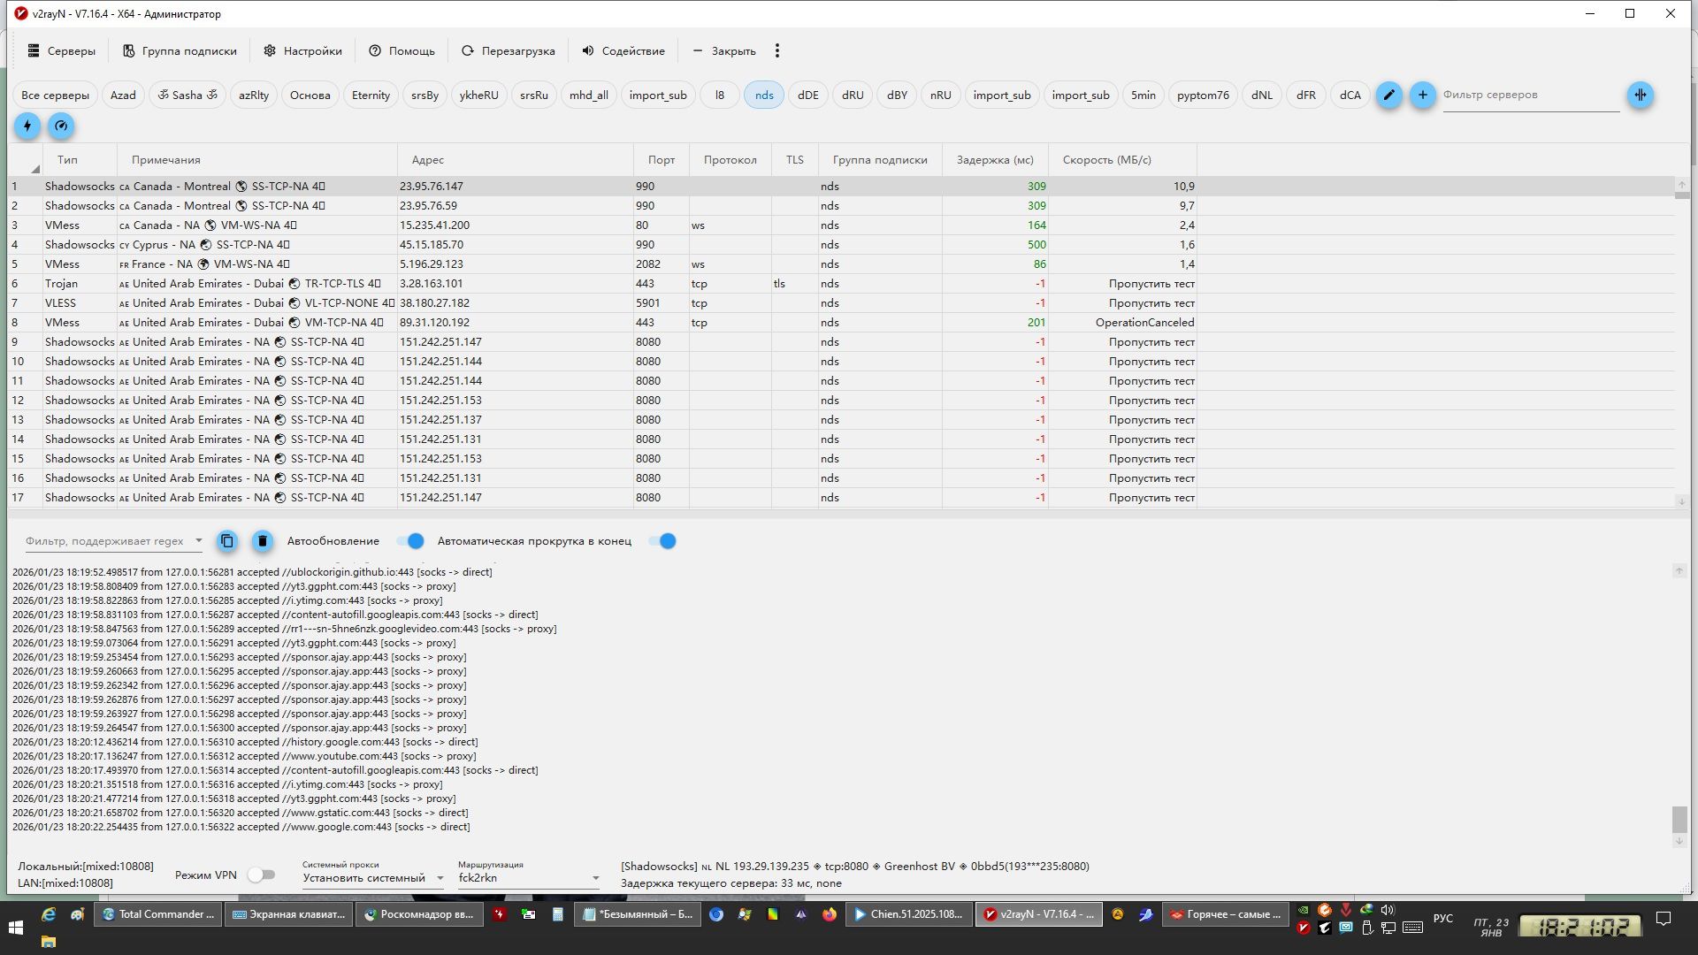Viewport: 1698px width, 955px height.
Task: Open the Системный прокси dropdown
Action: tap(372, 878)
